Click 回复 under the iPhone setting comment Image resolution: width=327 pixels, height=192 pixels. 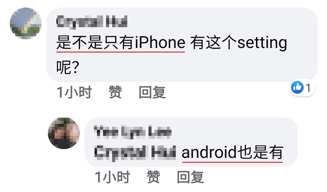pos(152,92)
